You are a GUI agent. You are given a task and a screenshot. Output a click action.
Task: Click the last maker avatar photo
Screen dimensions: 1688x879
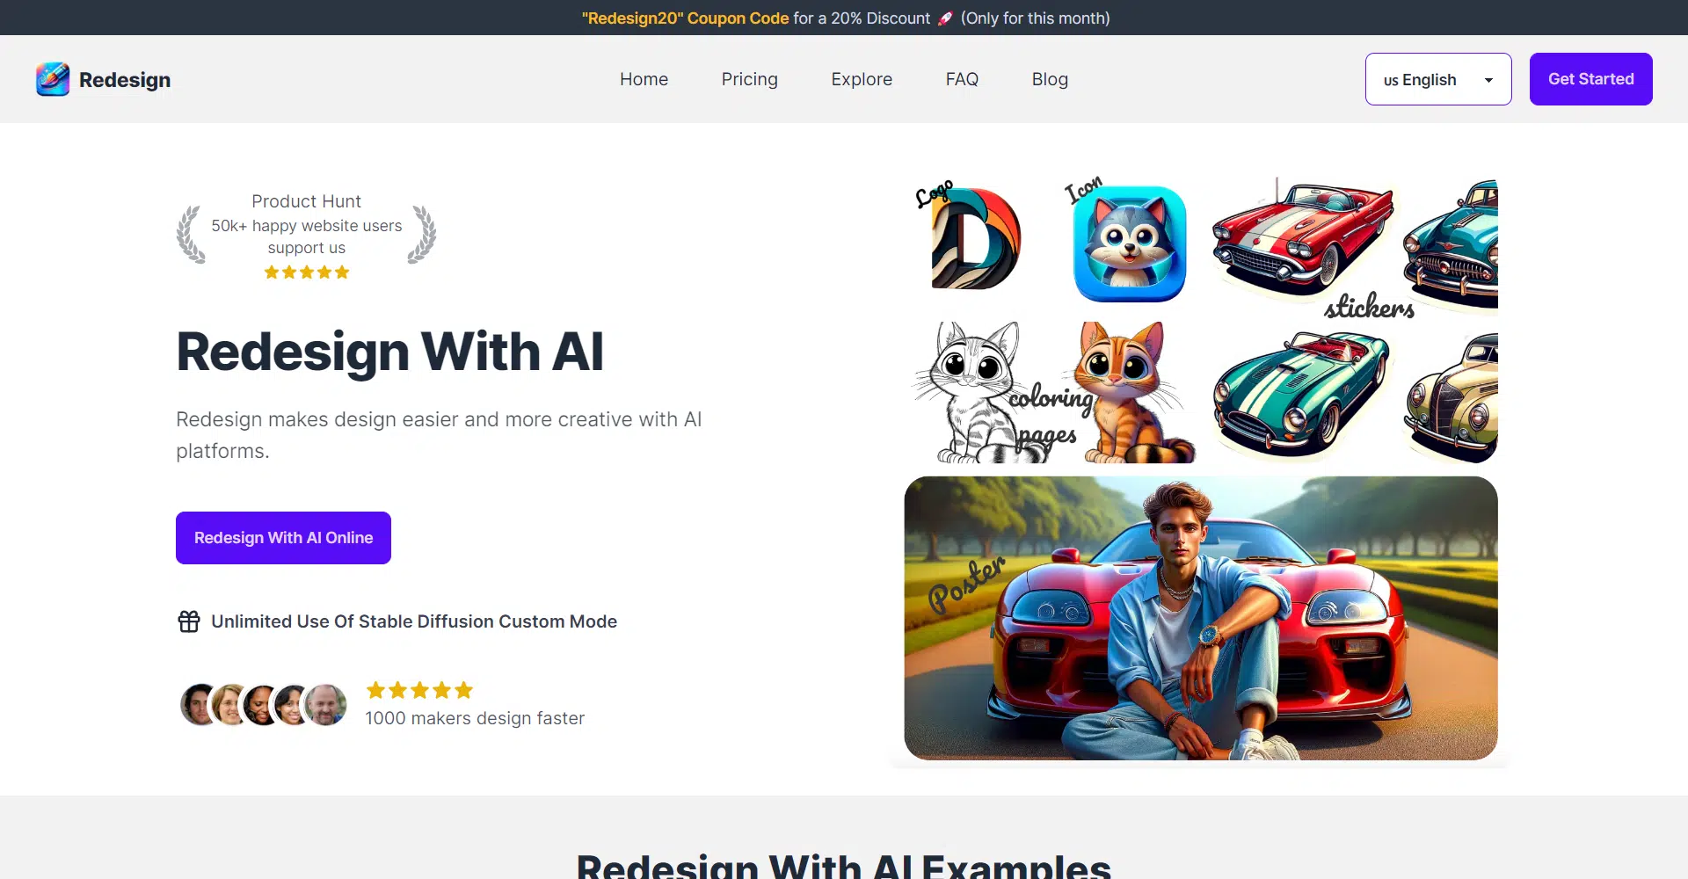pos(326,705)
